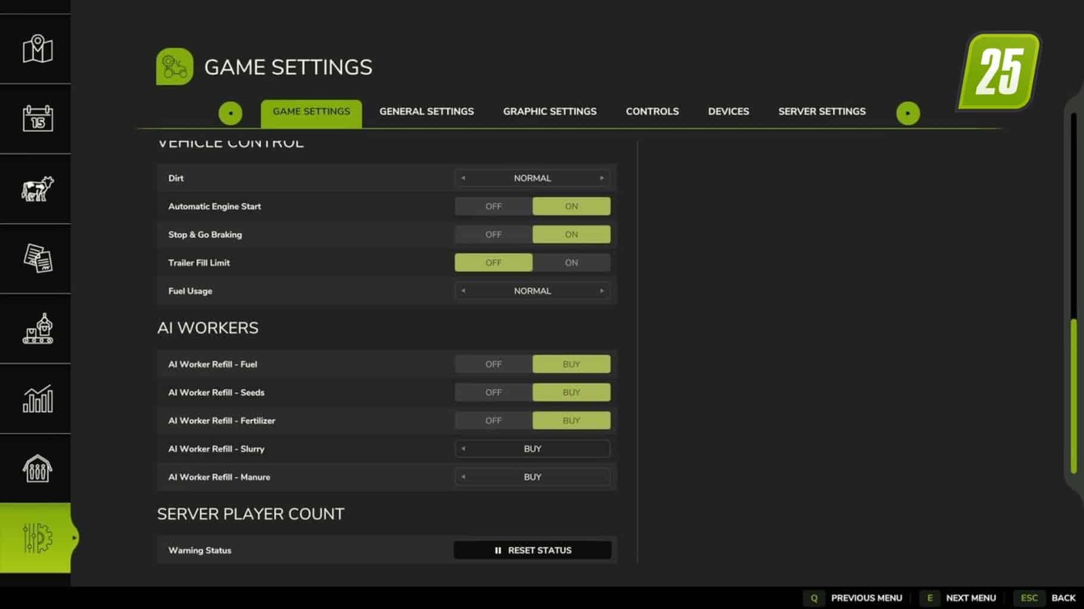
Task: Switch to the Controls tab
Action: click(x=652, y=111)
